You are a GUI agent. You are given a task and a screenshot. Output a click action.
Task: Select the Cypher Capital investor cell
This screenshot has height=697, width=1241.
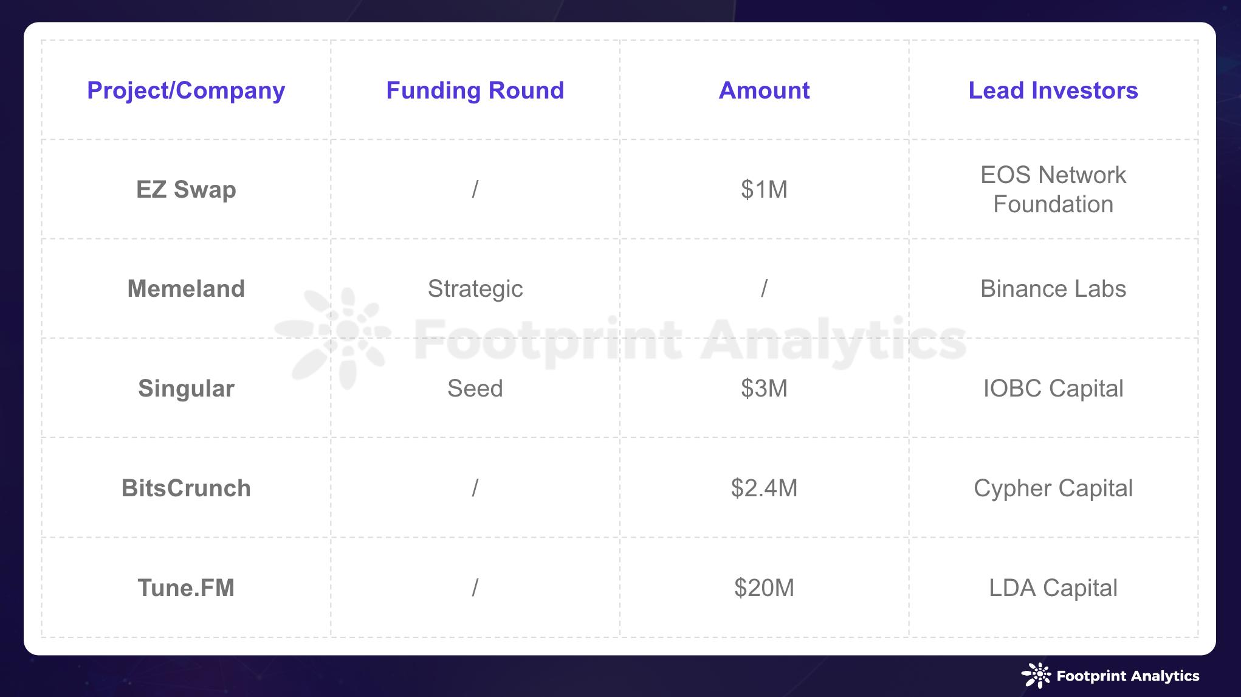[x=1053, y=488]
